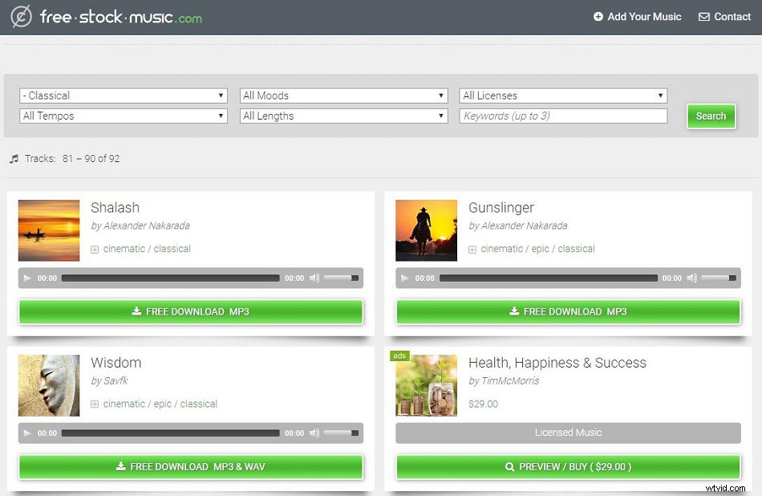Click Contact in the header
This screenshot has height=496, width=762.
point(724,16)
